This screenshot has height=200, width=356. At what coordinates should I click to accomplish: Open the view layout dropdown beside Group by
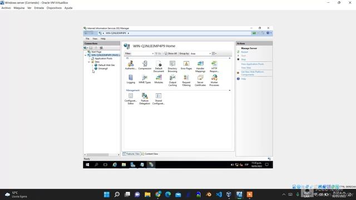(x=214, y=53)
